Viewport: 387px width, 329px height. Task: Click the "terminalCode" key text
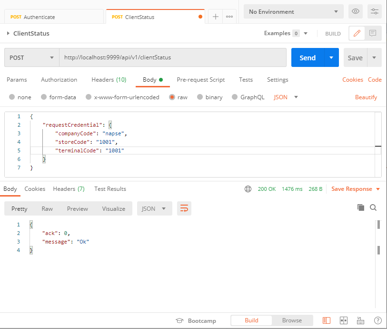(77, 150)
